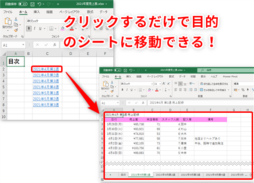The width and height of the screenshot is (254, 183).
Task: Click the Undo icon in top-left Excel window
Action: click(40, 4)
